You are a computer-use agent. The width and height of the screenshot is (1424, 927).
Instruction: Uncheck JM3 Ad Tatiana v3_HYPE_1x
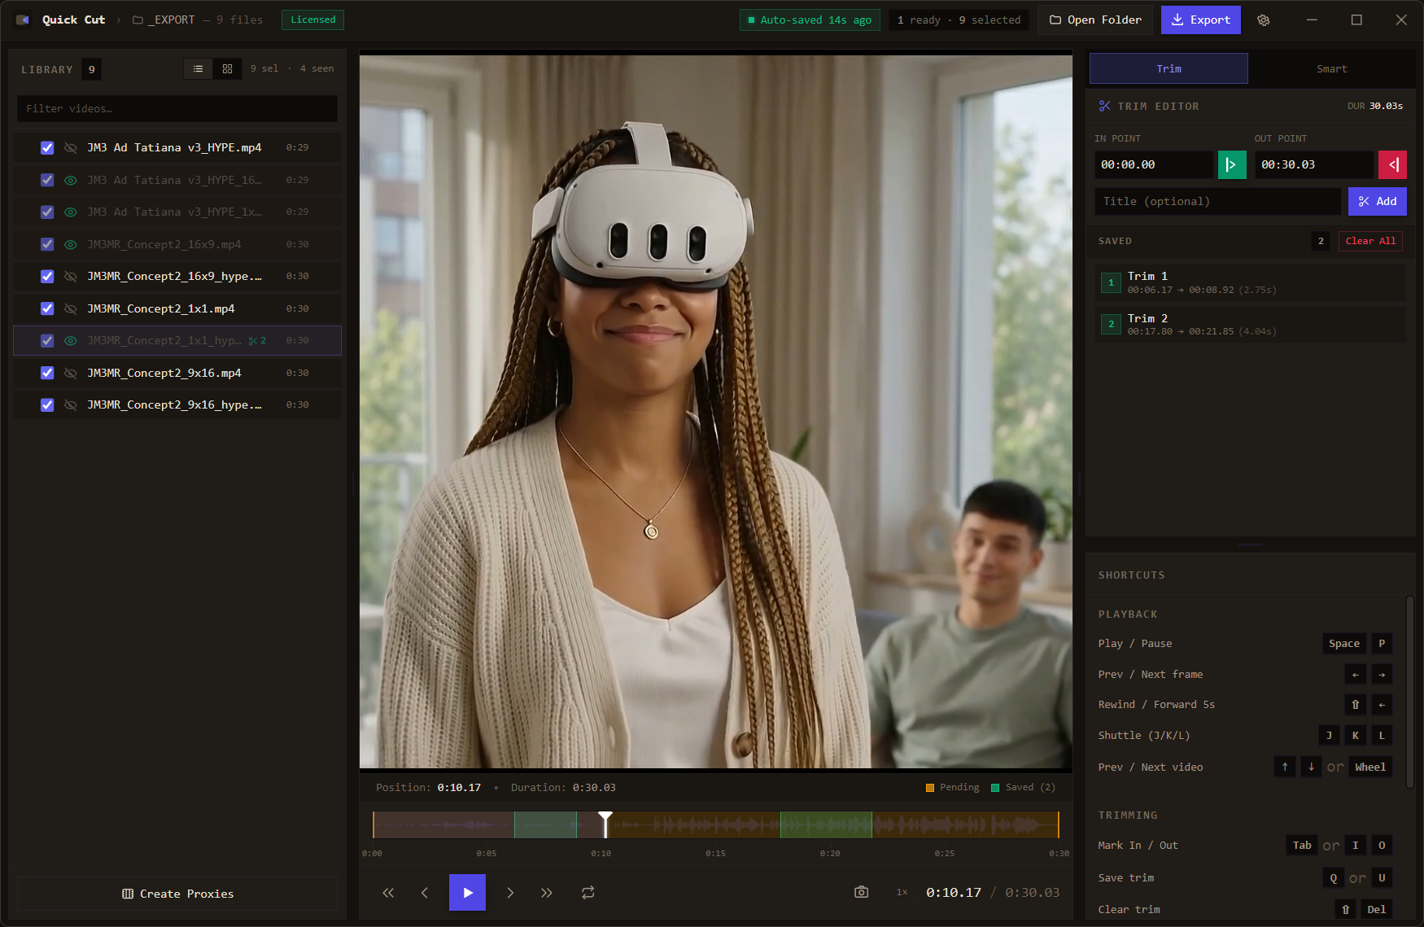[x=47, y=212]
